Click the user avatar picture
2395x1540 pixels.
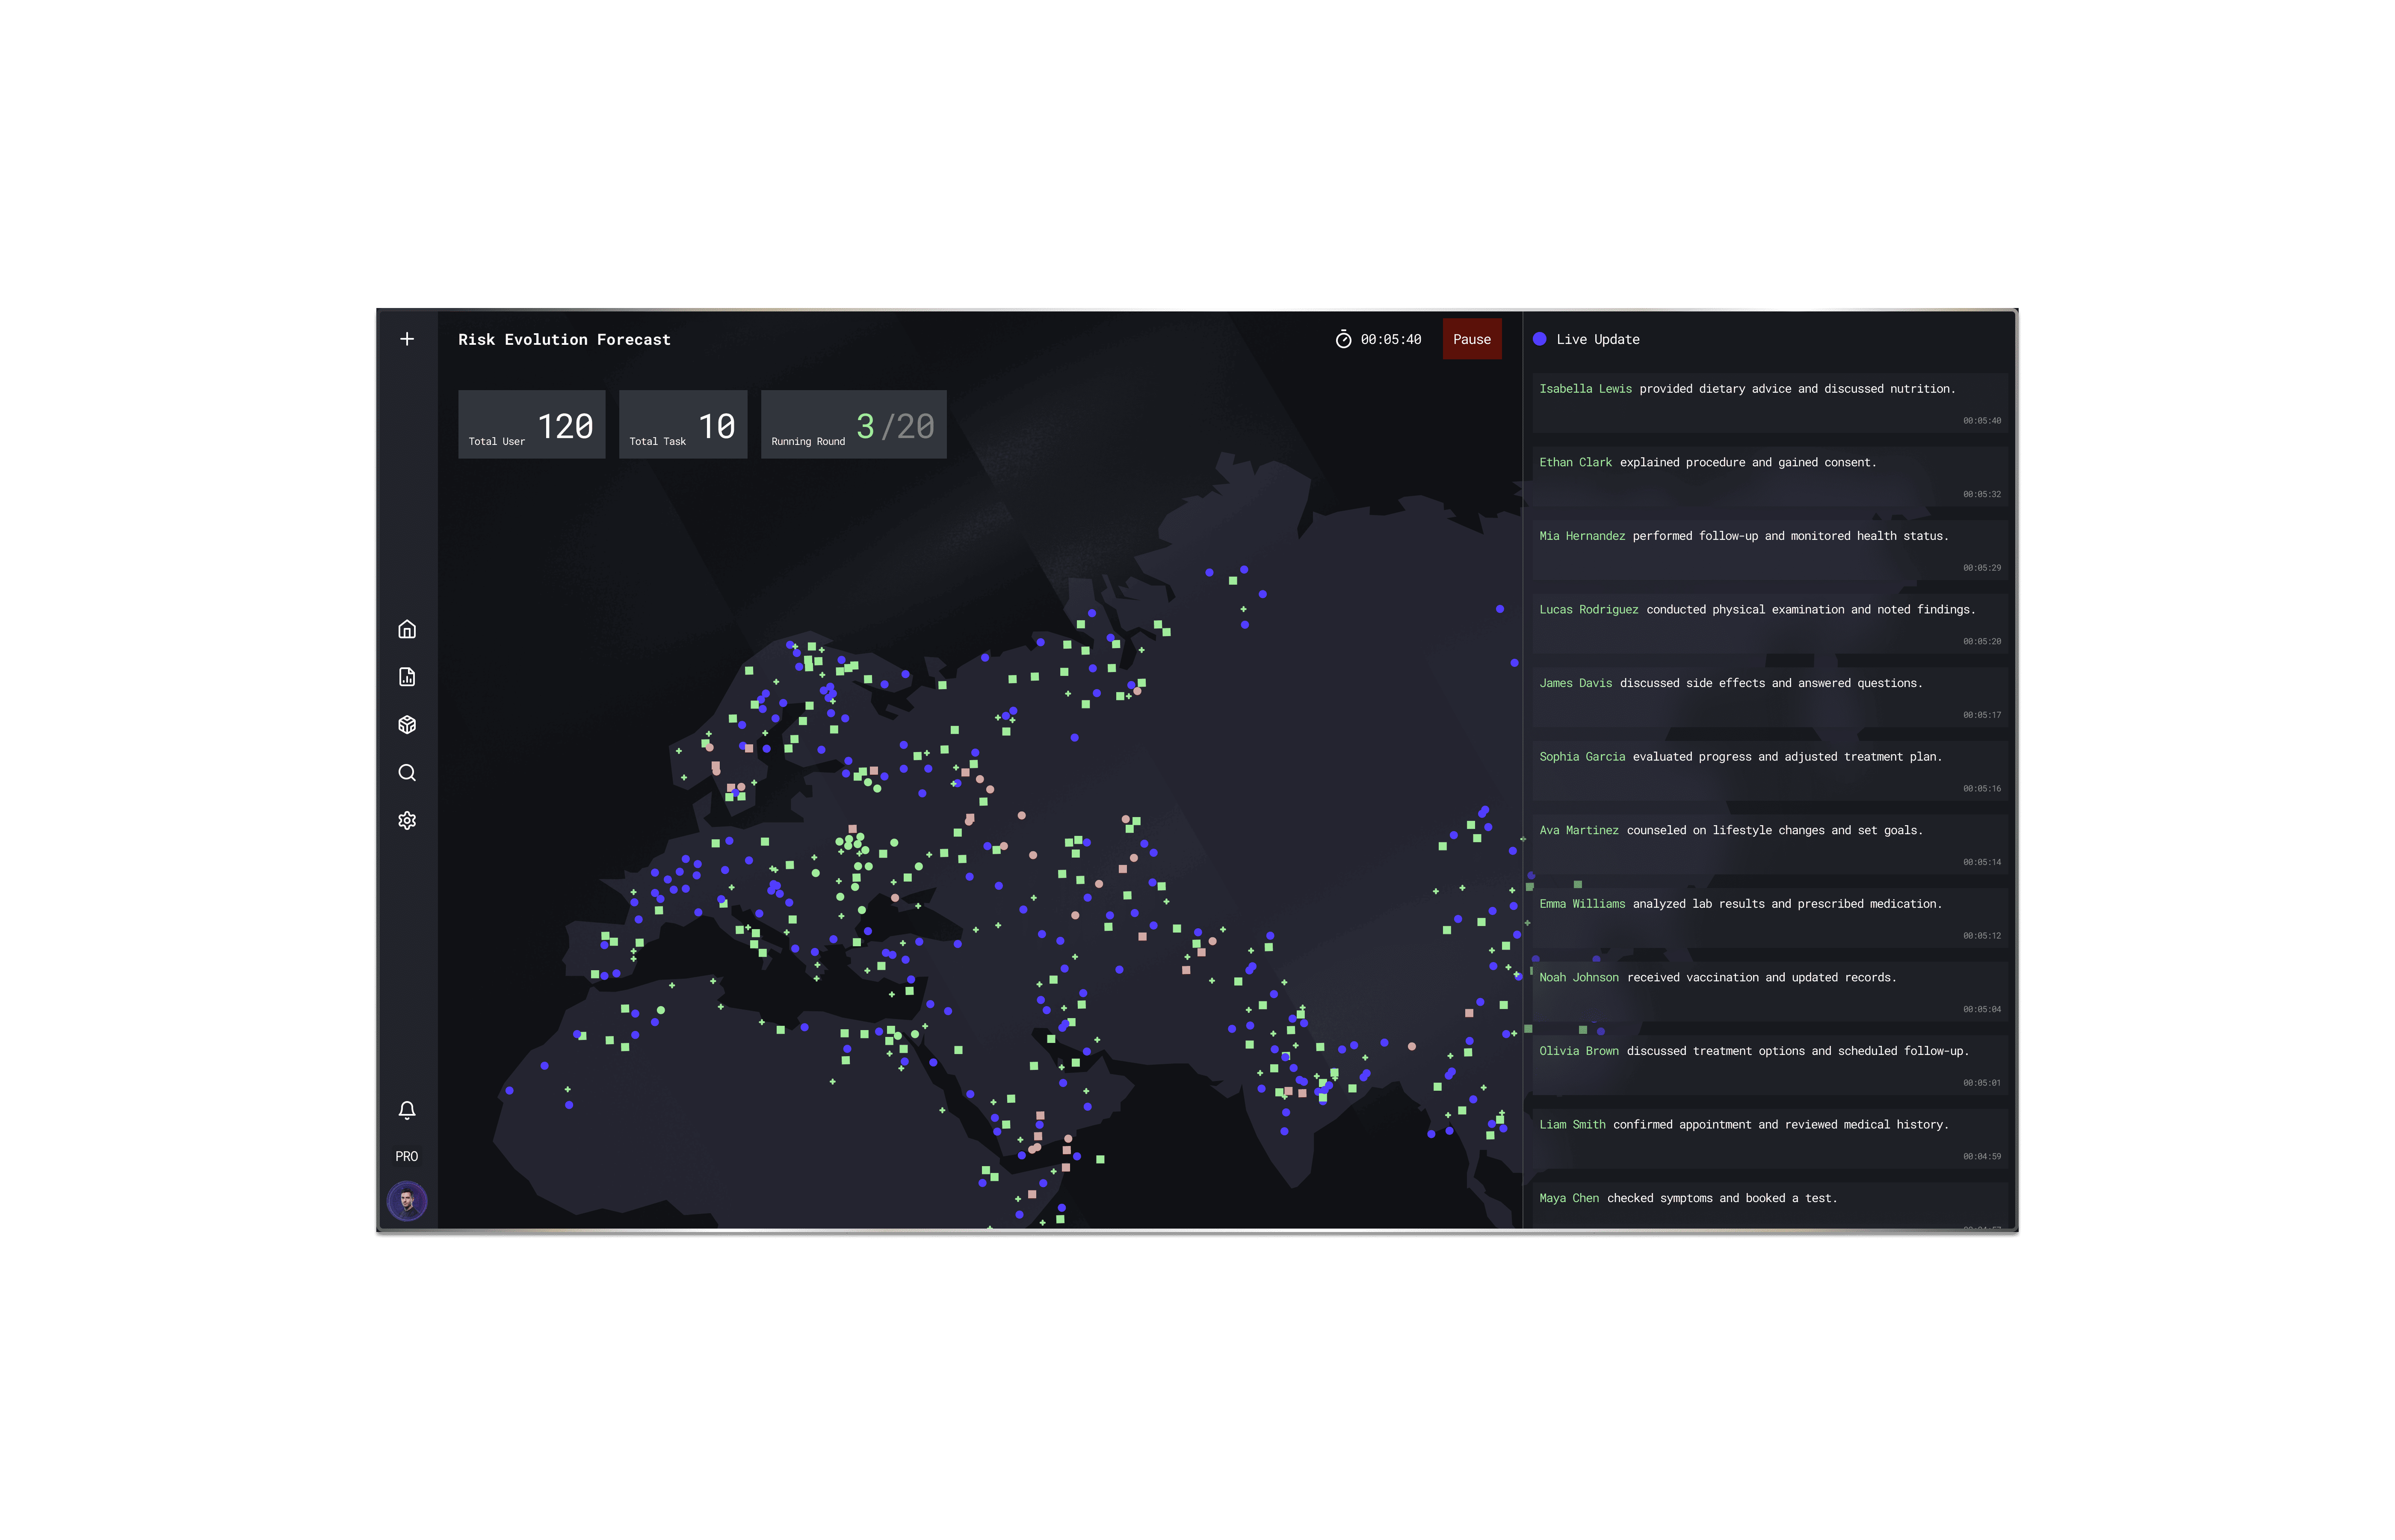click(407, 1201)
